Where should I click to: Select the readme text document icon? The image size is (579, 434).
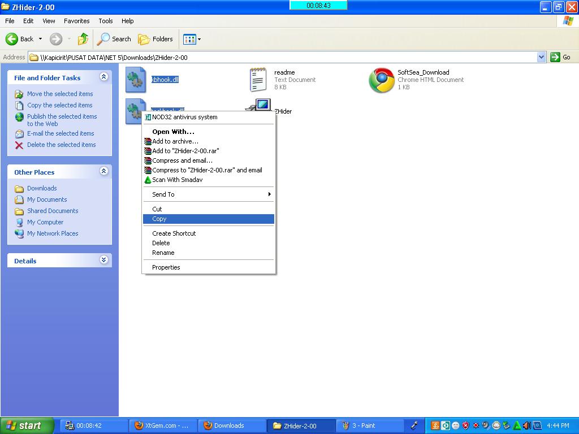point(258,79)
